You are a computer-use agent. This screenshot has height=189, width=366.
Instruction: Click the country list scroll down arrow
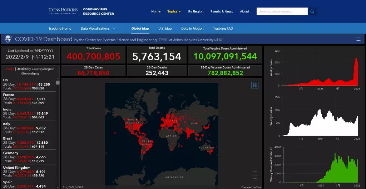point(58,187)
